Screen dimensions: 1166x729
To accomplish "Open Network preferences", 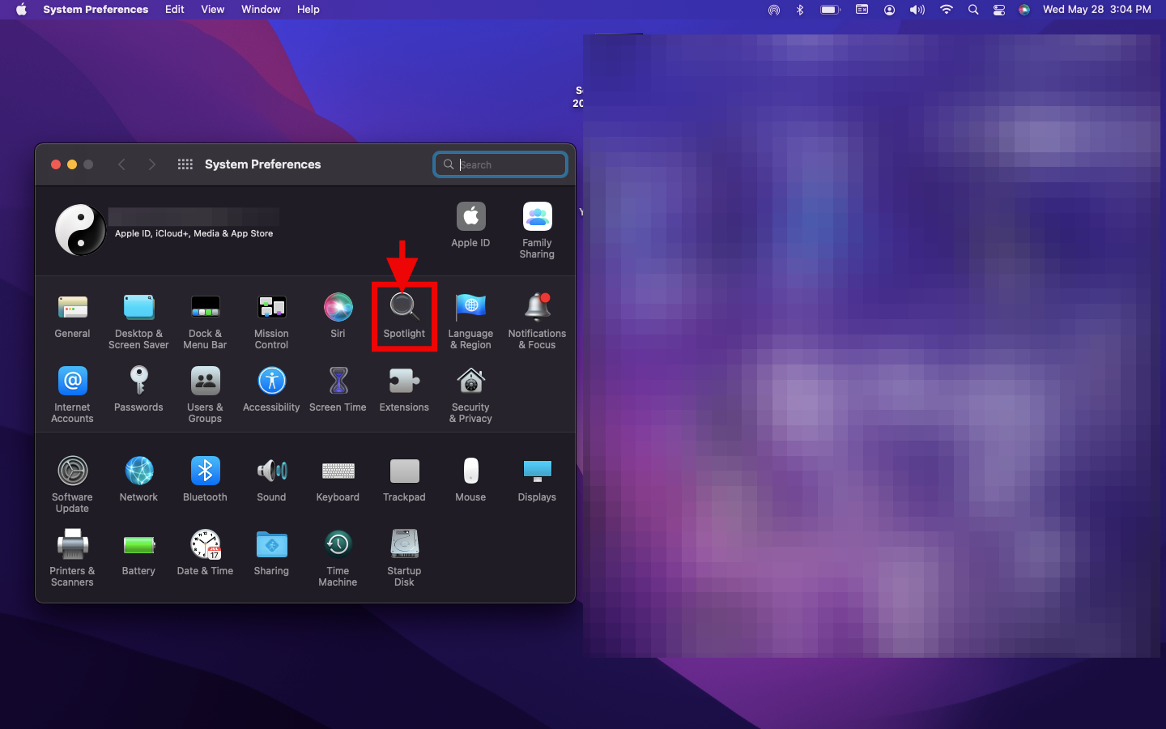I will coord(138,480).
